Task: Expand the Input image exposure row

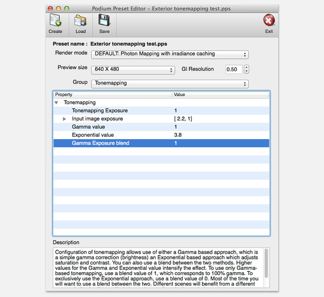Action: click(64, 119)
